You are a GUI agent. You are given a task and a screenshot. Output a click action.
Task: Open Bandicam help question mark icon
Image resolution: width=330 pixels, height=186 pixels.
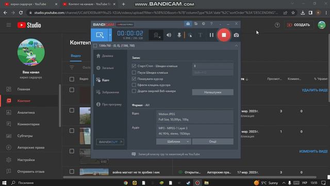tap(211, 24)
